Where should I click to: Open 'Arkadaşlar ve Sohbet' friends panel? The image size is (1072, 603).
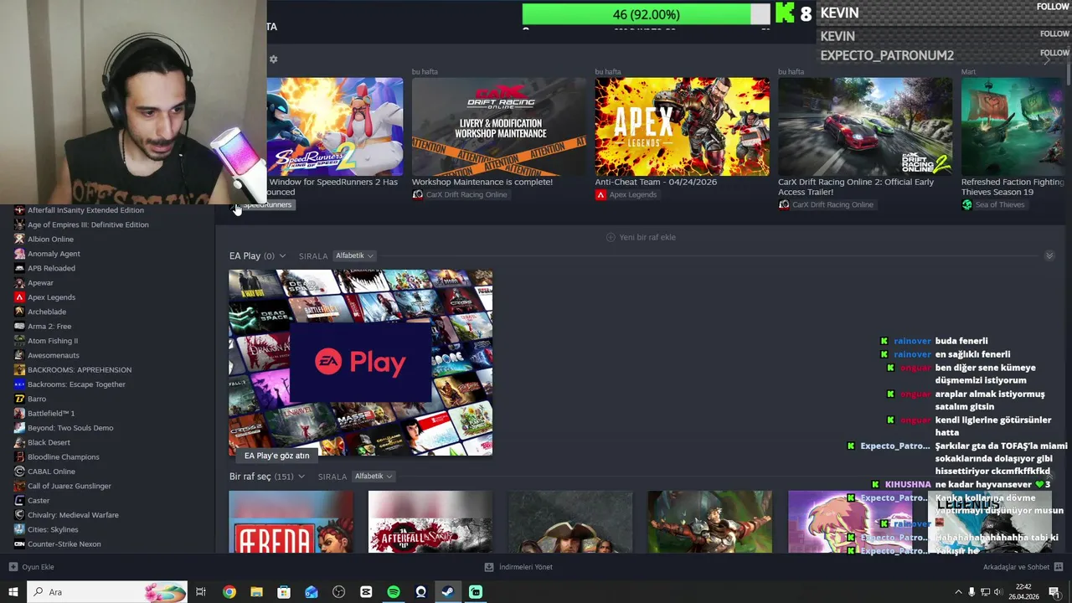click(x=1023, y=567)
